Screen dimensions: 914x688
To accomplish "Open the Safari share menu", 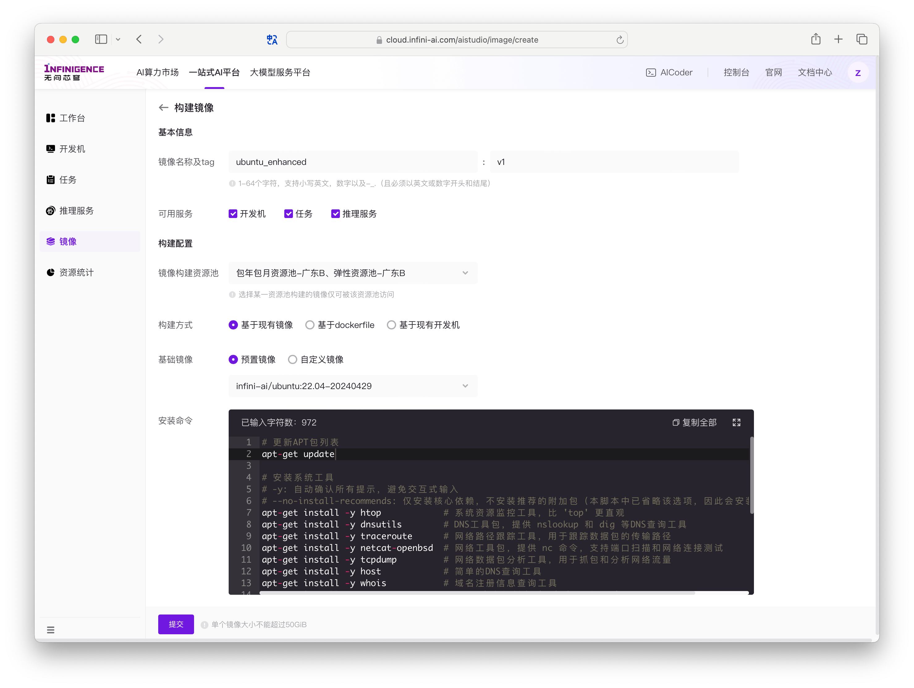I will point(816,39).
